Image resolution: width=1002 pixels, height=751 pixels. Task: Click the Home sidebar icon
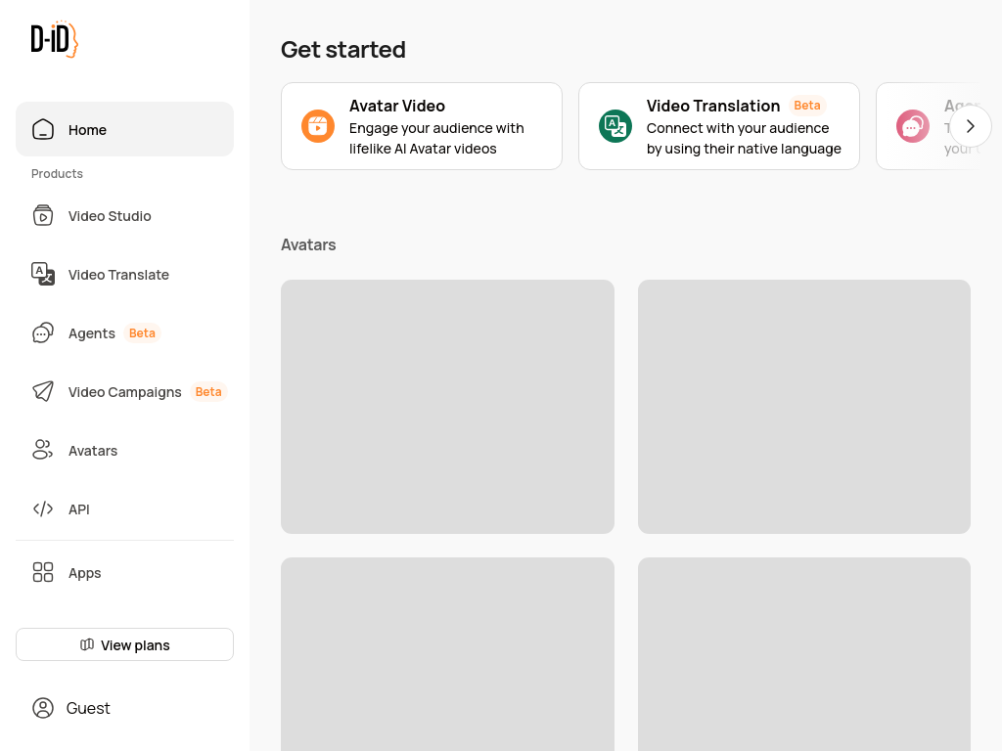(x=43, y=129)
